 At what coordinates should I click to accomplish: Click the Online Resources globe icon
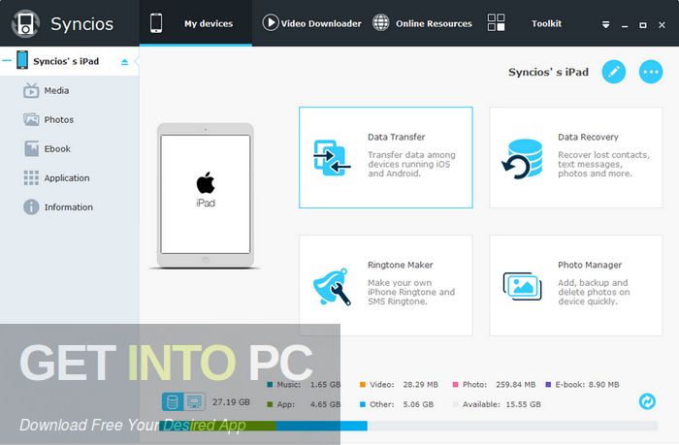380,22
